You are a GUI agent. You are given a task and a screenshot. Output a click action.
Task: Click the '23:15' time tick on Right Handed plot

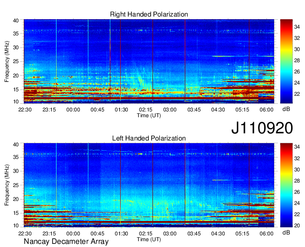pos(49,110)
